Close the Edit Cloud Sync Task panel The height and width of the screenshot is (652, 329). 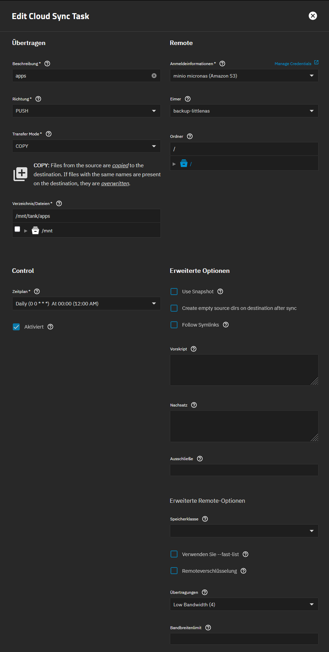(x=313, y=16)
